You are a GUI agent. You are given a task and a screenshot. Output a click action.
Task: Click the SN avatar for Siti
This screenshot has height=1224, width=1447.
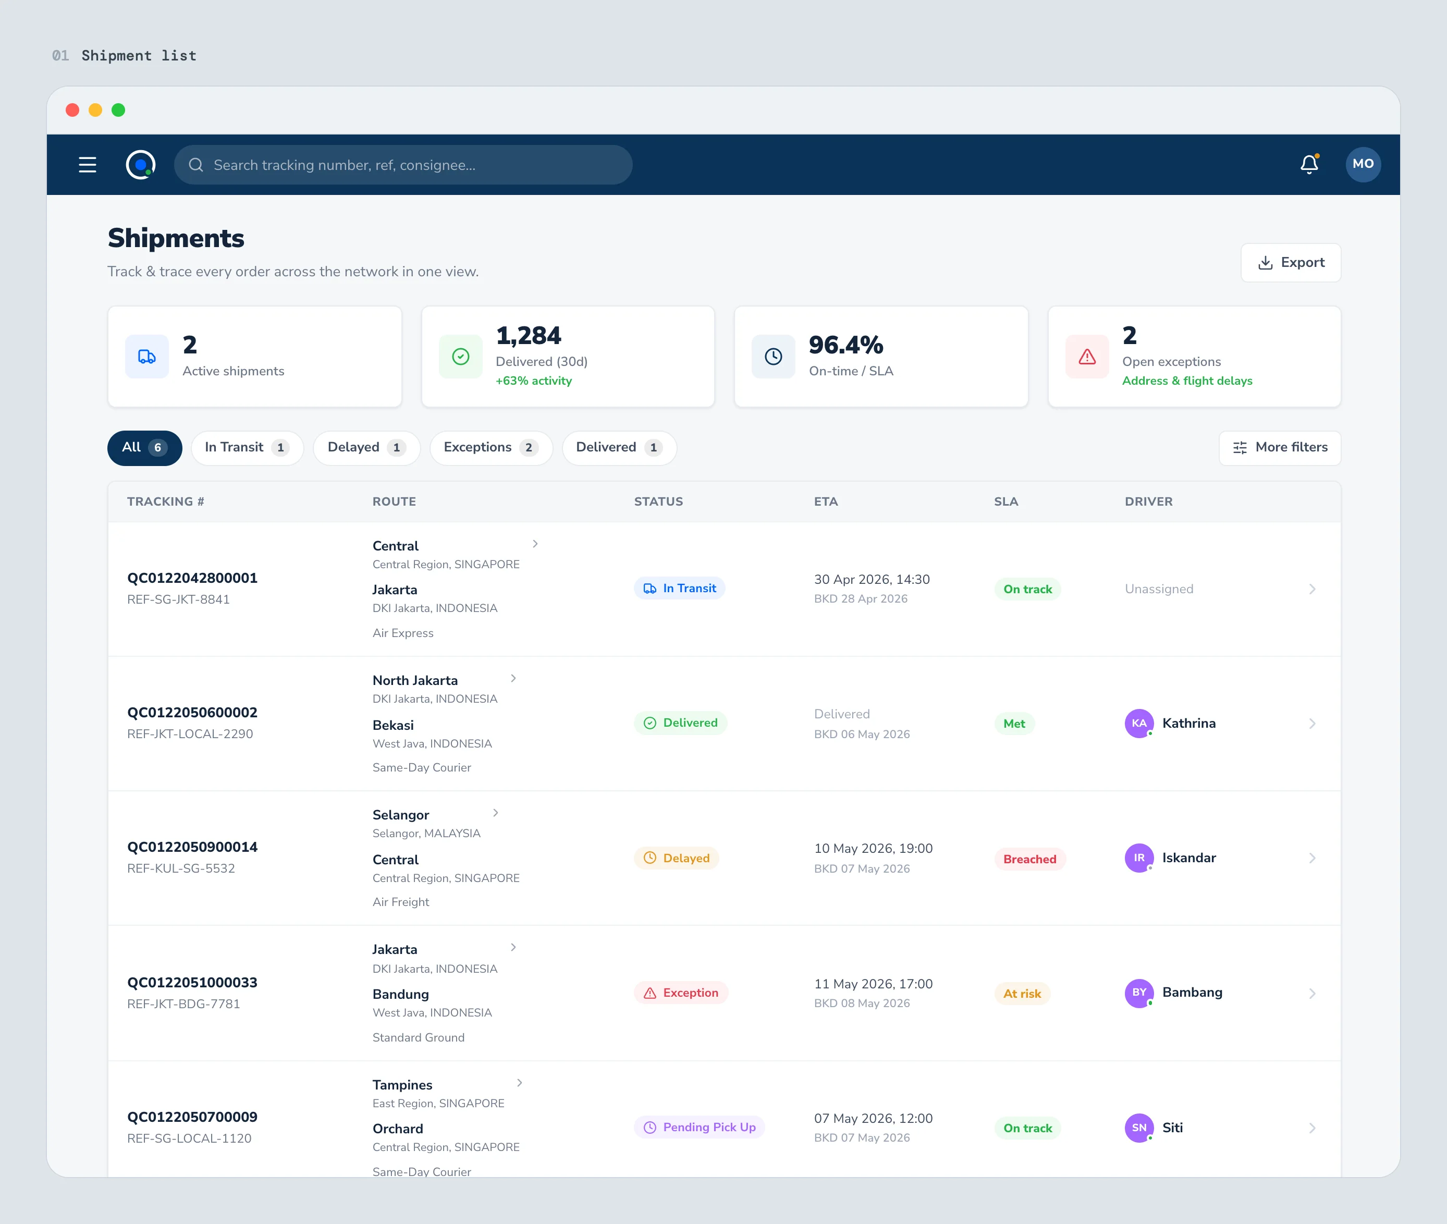(1139, 1128)
